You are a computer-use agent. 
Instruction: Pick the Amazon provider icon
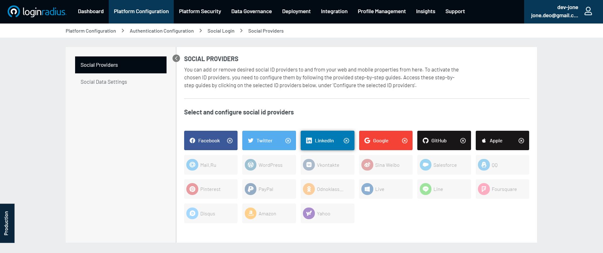pyautogui.click(x=250, y=213)
